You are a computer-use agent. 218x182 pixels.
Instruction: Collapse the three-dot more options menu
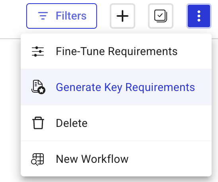coord(199,16)
